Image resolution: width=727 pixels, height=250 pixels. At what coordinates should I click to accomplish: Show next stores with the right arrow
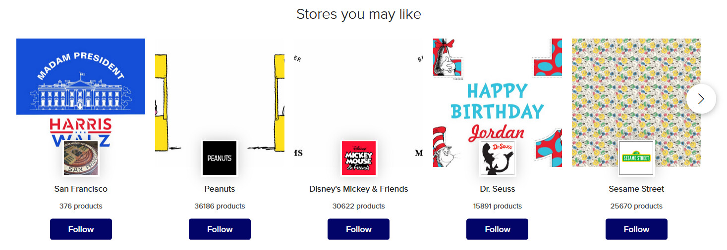click(701, 99)
